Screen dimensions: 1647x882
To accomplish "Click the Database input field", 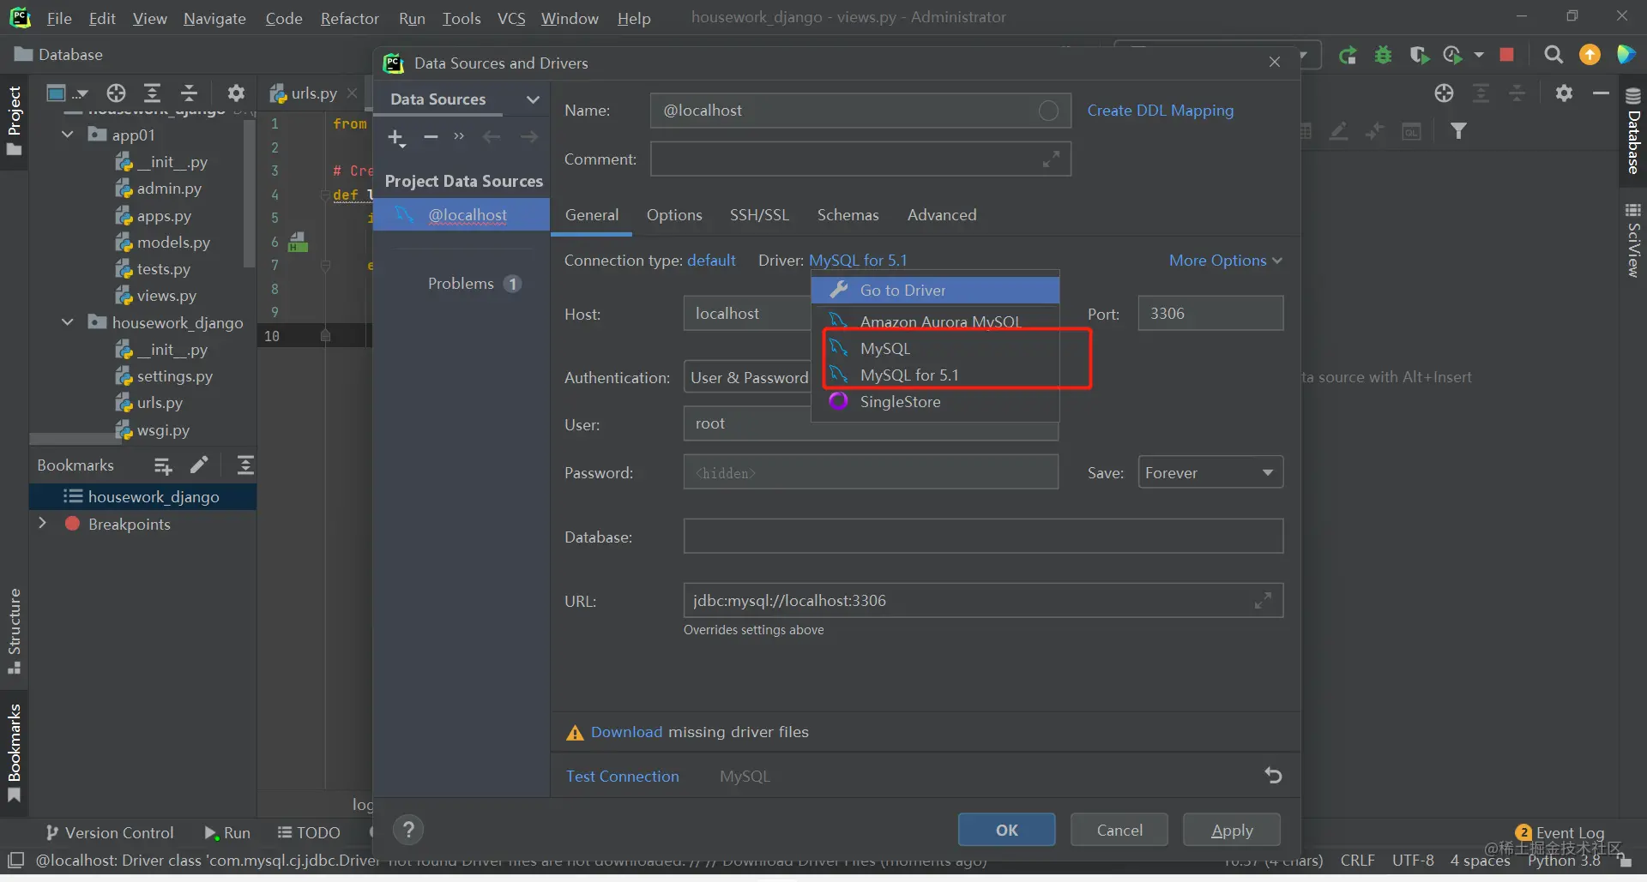I will pos(983,537).
